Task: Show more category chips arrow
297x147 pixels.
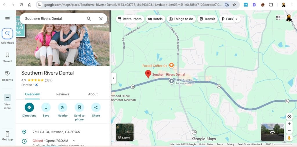Action: point(237,19)
